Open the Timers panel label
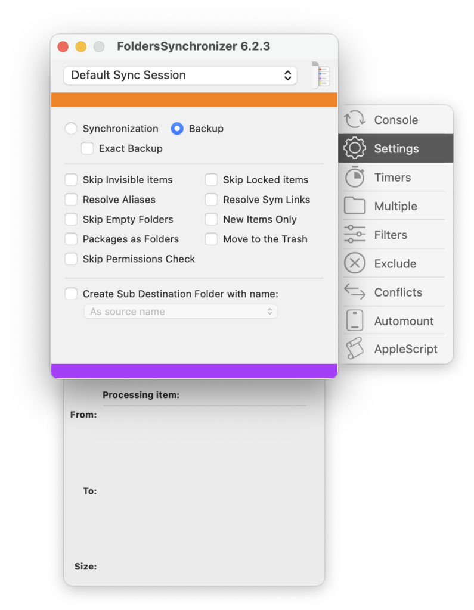This screenshot has height=610, width=474. (392, 178)
